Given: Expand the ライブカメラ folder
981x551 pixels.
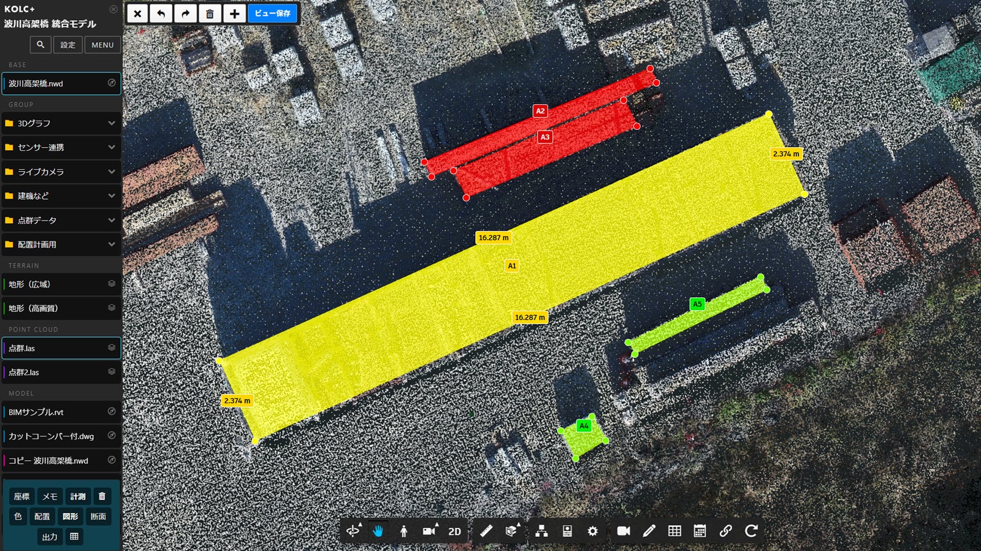Looking at the screenshot, I should tap(112, 172).
